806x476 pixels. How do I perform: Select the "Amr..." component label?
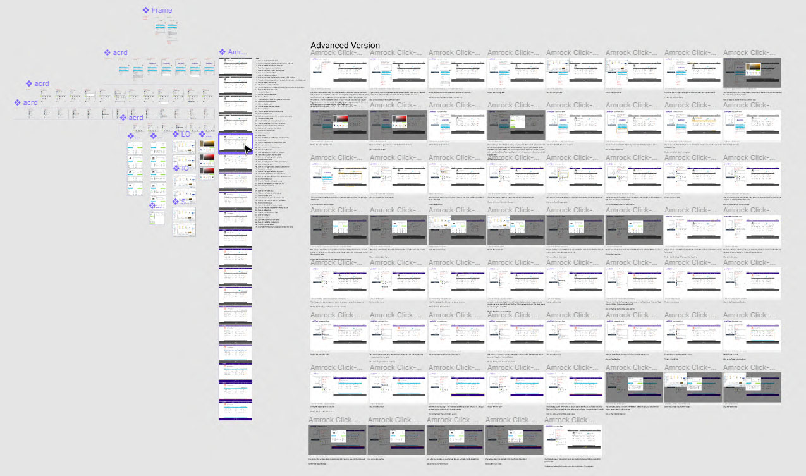tap(233, 52)
